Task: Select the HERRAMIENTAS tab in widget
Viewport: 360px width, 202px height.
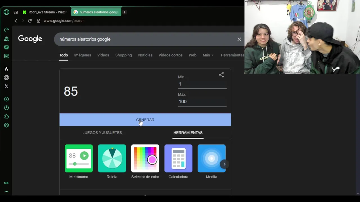Action: tap(188, 133)
